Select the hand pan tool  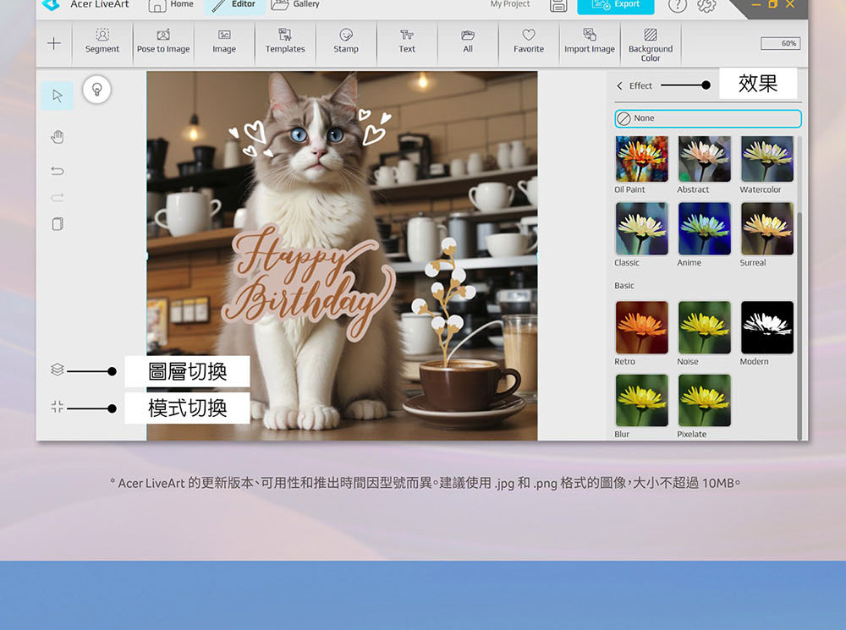58,137
